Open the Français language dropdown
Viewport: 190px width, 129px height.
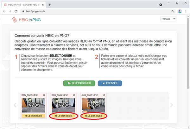(168, 19)
